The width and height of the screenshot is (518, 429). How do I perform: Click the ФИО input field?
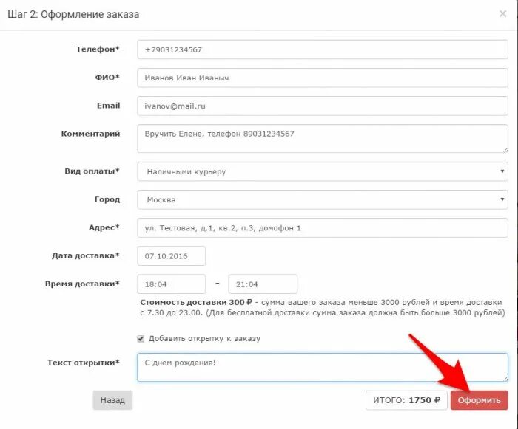pyautogui.click(x=323, y=78)
